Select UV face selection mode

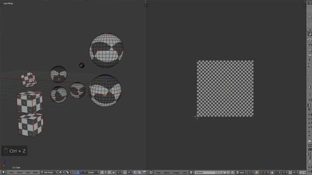point(268,173)
